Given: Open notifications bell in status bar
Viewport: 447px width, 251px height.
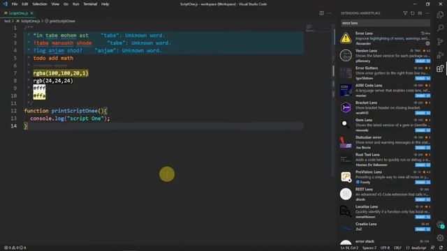Looking at the screenshot, I should [441, 248].
